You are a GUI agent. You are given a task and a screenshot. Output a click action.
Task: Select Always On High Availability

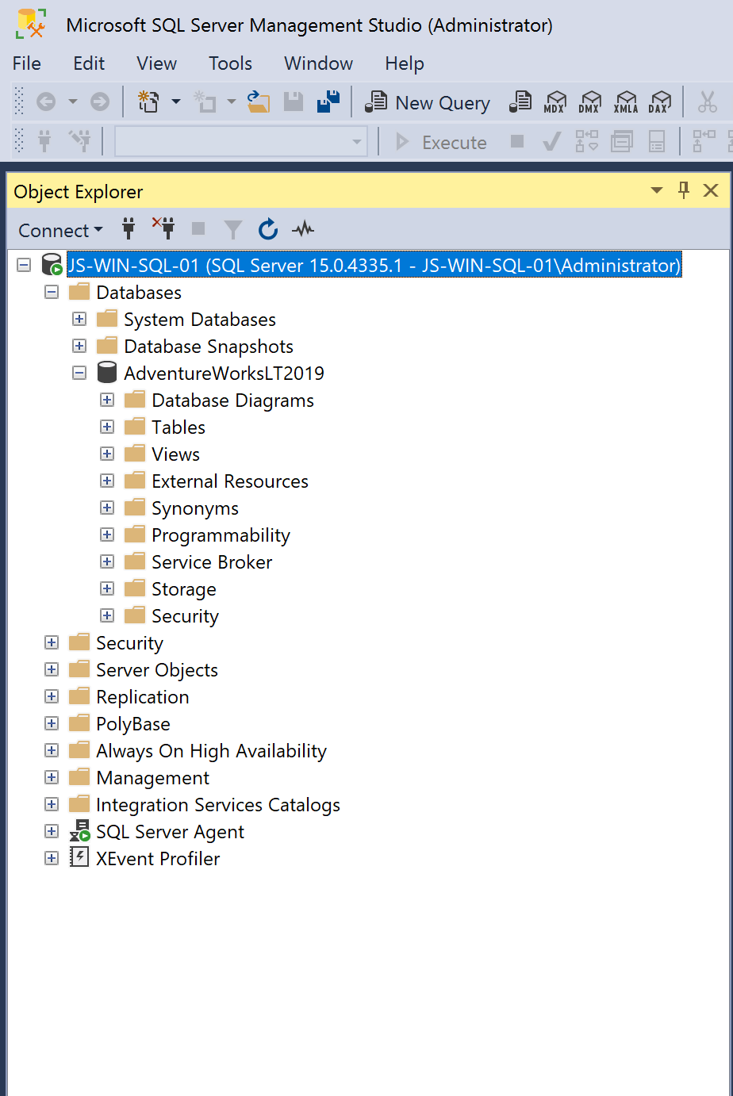[211, 751]
